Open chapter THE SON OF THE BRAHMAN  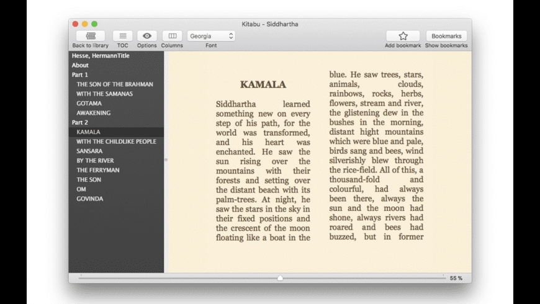coord(116,84)
